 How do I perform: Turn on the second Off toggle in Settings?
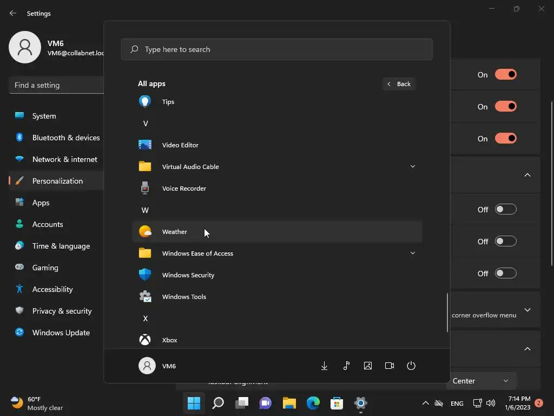(x=506, y=241)
